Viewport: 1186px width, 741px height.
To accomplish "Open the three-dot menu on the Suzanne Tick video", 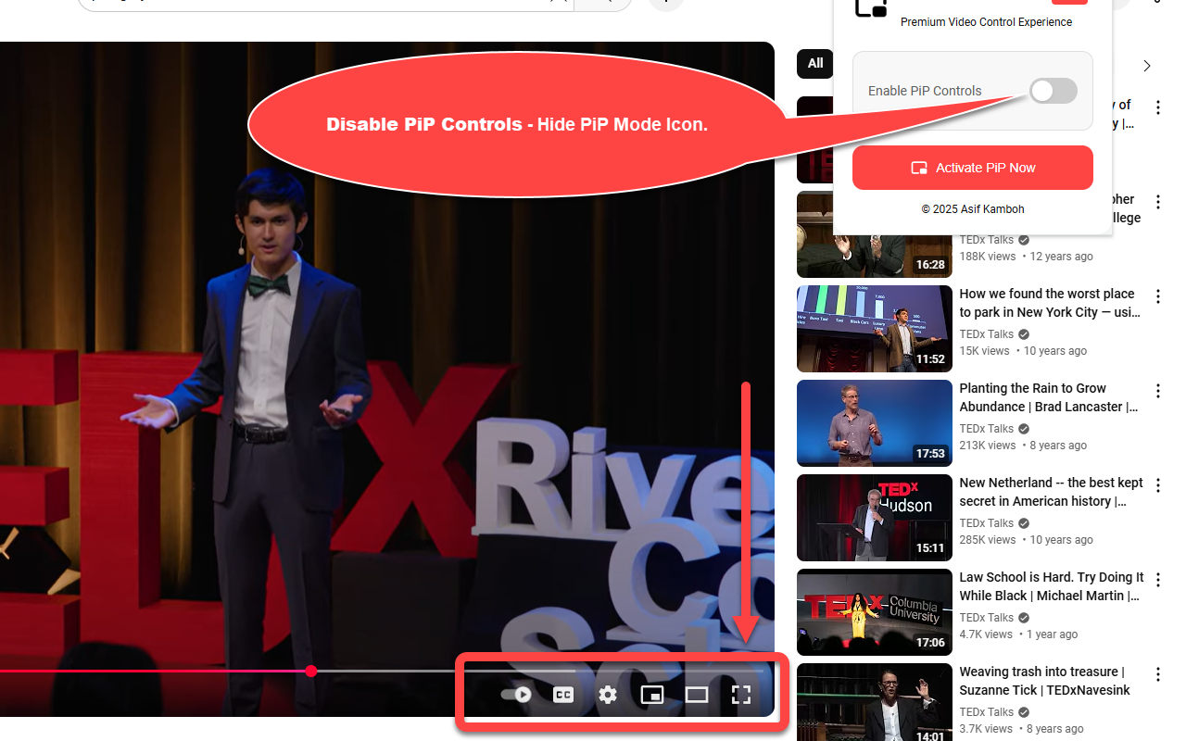I will pyautogui.click(x=1158, y=674).
